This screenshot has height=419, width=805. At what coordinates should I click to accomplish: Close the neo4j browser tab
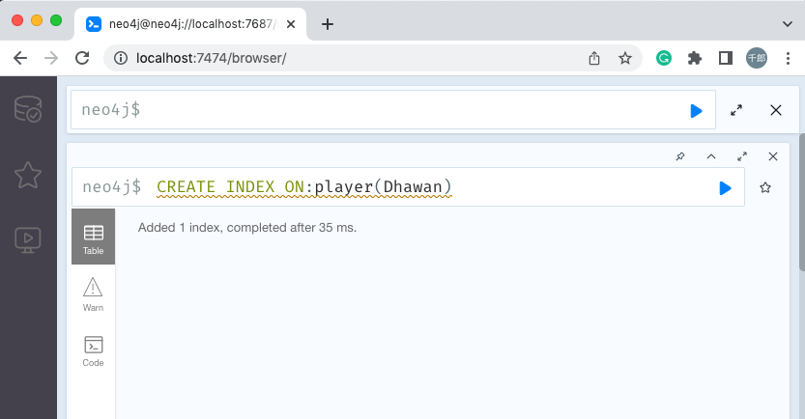click(291, 24)
